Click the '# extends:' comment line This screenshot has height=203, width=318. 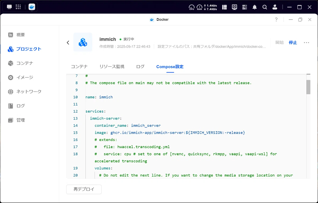[106, 140]
